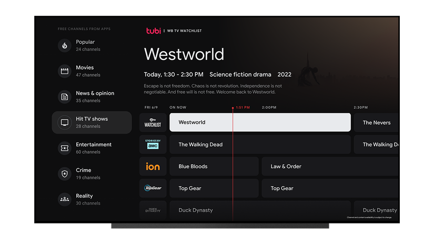Screen dimensions: 434x244
Task: Click the 2022 year text
Action: click(x=284, y=75)
